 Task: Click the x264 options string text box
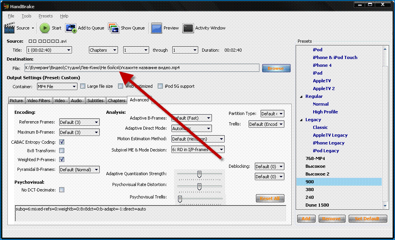coord(150,213)
